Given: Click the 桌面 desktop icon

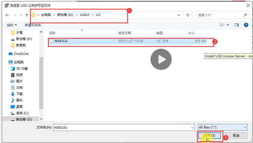Looking at the screenshot, I should coord(13,107).
